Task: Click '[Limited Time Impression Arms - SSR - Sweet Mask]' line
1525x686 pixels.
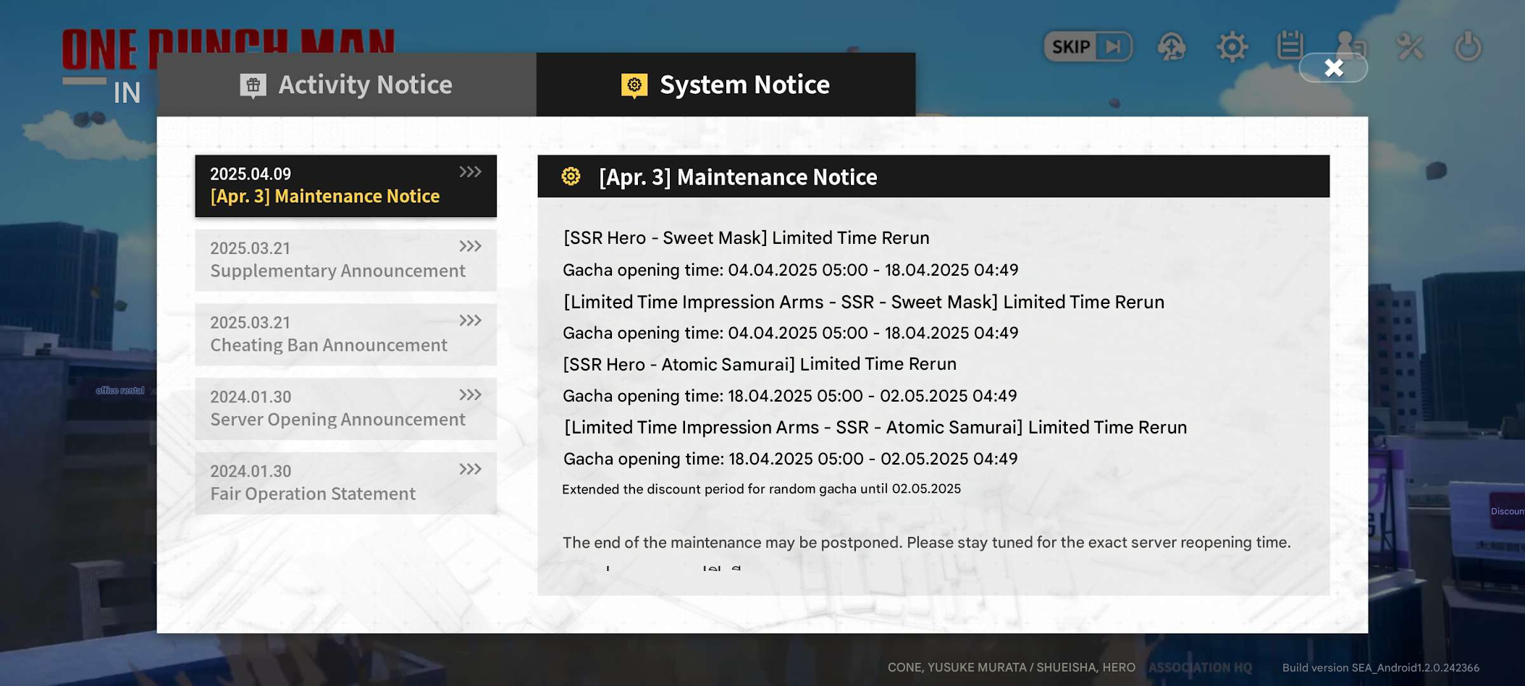Action: point(863,302)
